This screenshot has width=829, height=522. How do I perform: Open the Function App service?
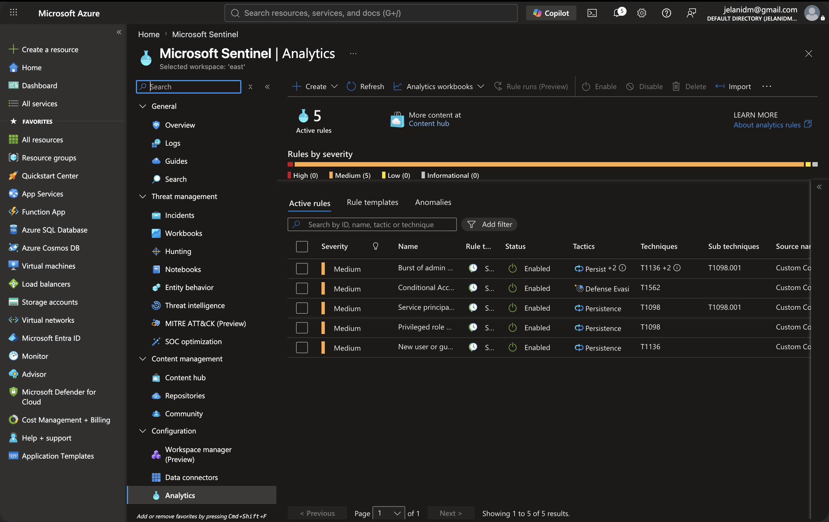tap(43, 212)
